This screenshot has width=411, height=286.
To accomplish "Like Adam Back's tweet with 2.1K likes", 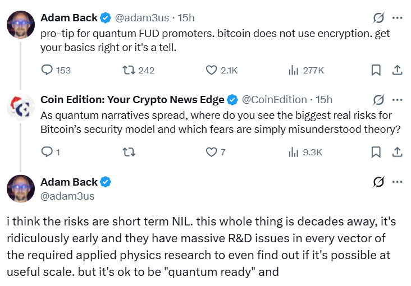I will click(212, 70).
